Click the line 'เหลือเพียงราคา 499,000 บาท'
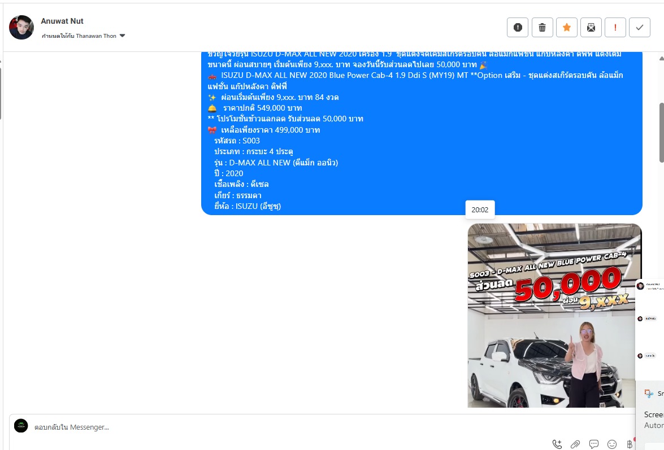This screenshot has height=450, width=664. pyautogui.click(x=270, y=130)
